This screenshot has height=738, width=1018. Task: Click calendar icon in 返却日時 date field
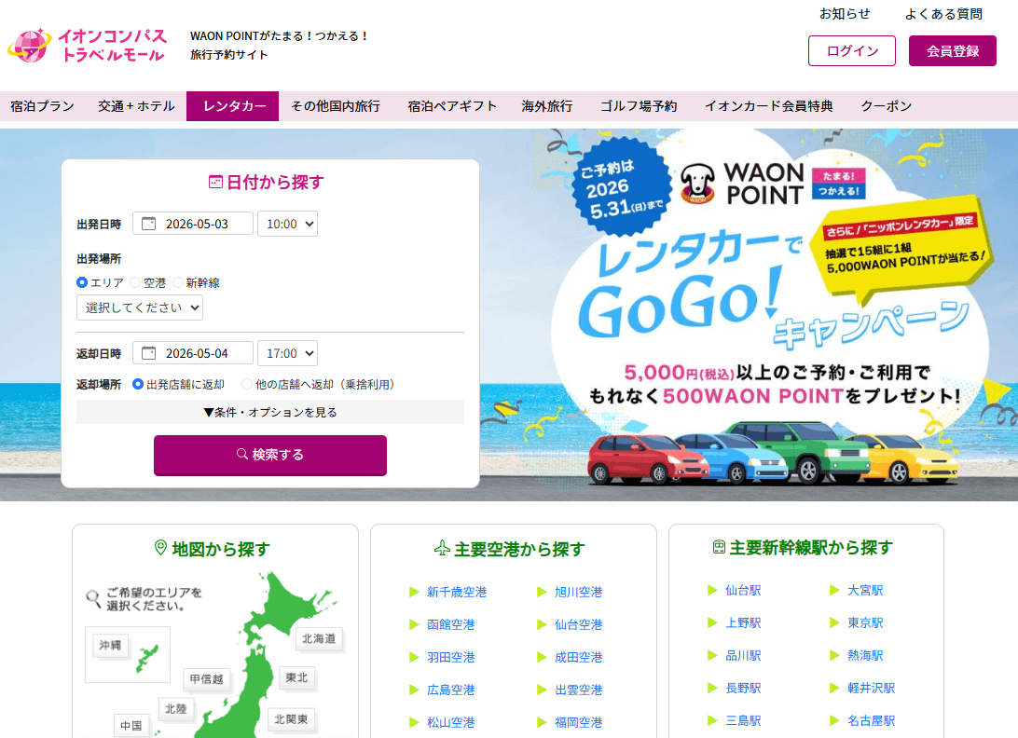[x=148, y=353]
